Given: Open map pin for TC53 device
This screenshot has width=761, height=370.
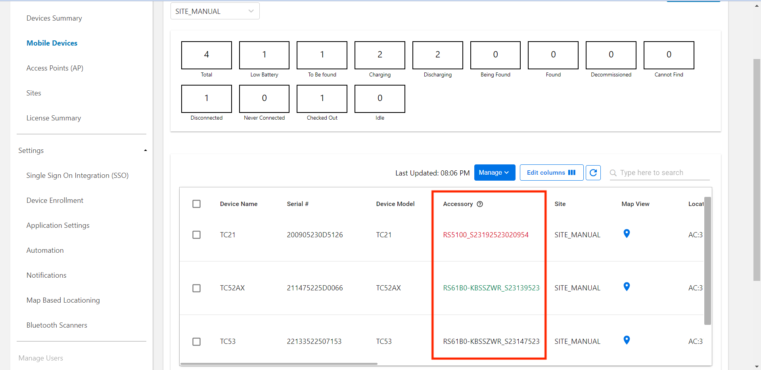Looking at the screenshot, I should point(627,340).
